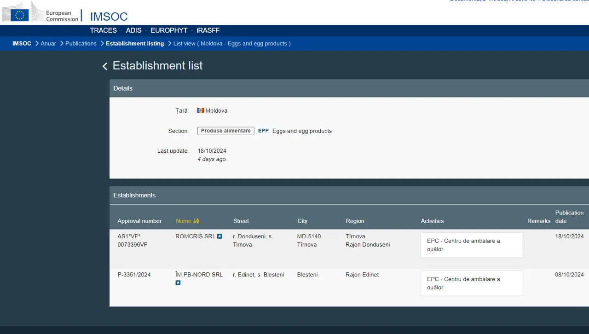Image resolution: width=589 pixels, height=334 pixels.
Task: Click IMSOC title in header
Action: point(109,17)
